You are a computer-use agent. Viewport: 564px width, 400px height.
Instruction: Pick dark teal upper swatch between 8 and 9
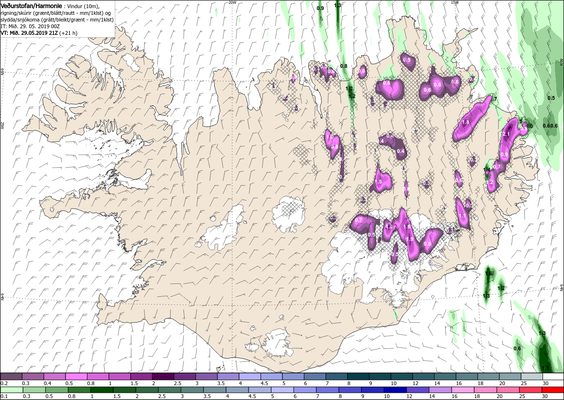[358, 377]
